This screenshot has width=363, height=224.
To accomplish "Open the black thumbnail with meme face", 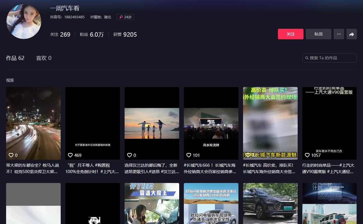I will 93,203.
